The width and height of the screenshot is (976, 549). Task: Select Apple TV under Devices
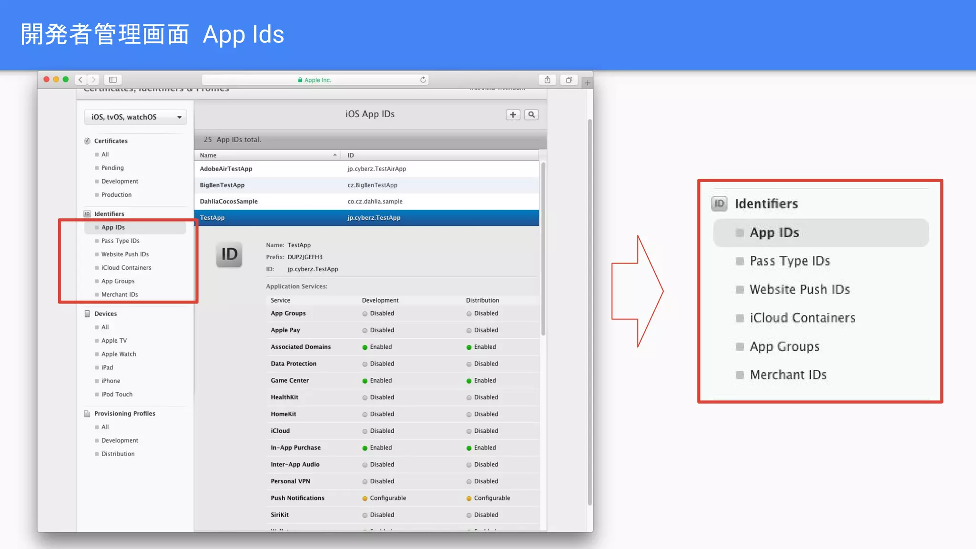point(114,340)
